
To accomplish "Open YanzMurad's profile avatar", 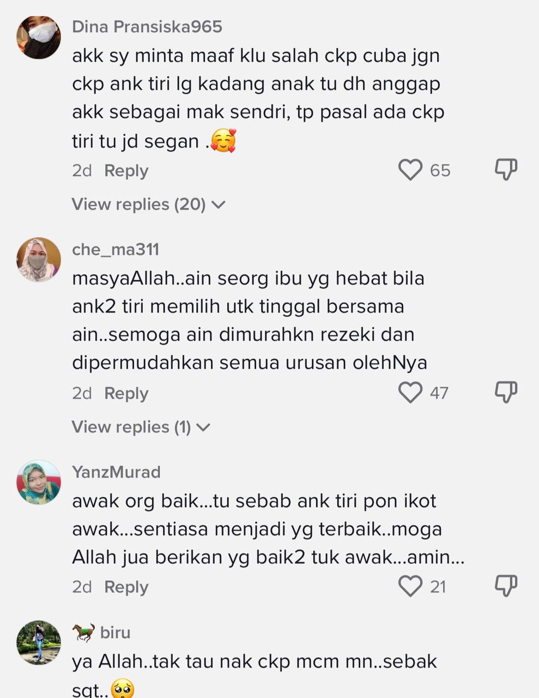I will pyautogui.click(x=38, y=482).
